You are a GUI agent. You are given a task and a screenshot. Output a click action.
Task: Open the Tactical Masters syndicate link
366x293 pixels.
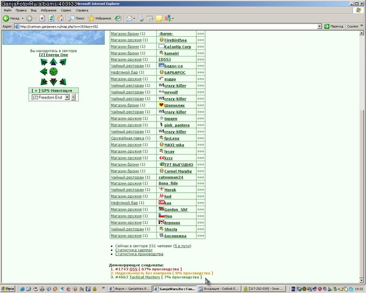click(145, 277)
